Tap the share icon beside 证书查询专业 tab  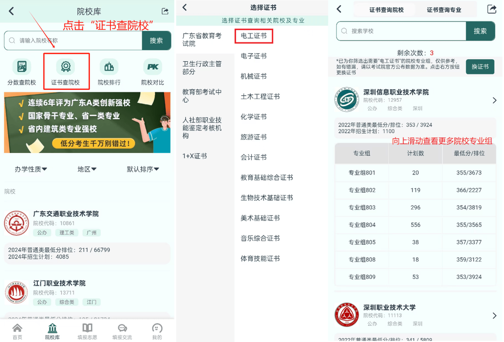point(491,9)
